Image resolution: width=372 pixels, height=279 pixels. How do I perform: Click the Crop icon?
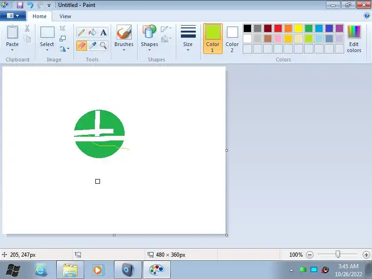point(62,28)
